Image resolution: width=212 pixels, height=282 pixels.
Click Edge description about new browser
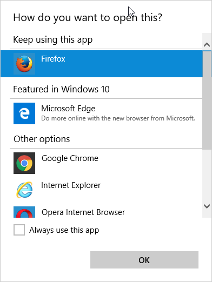click(118, 118)
